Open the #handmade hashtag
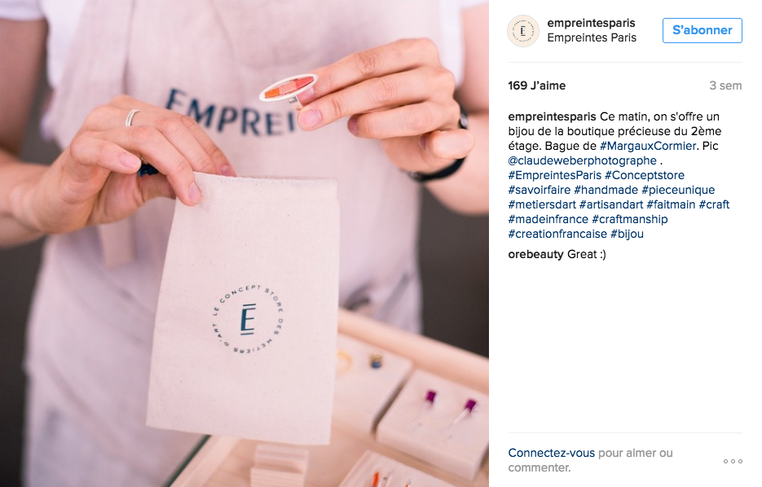The image size is (762, 487). tap(606, 190)
